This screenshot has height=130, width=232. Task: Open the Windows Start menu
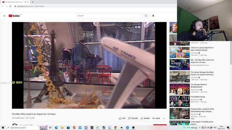pos(3,127)
